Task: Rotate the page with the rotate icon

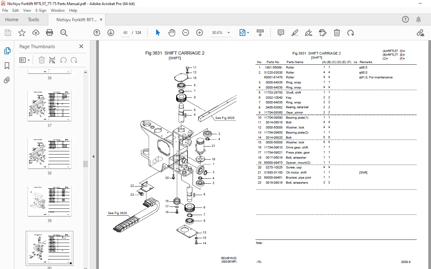Action: coord(351,33)
